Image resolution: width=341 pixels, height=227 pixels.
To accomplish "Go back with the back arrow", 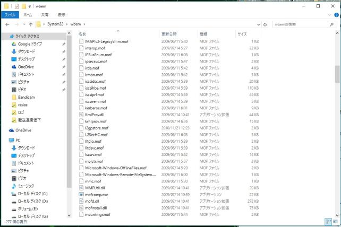I will pyautogui.click(x=7, y=24).
